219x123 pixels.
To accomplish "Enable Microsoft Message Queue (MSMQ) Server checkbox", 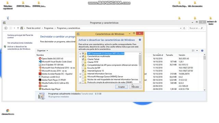I will [83, 77].
